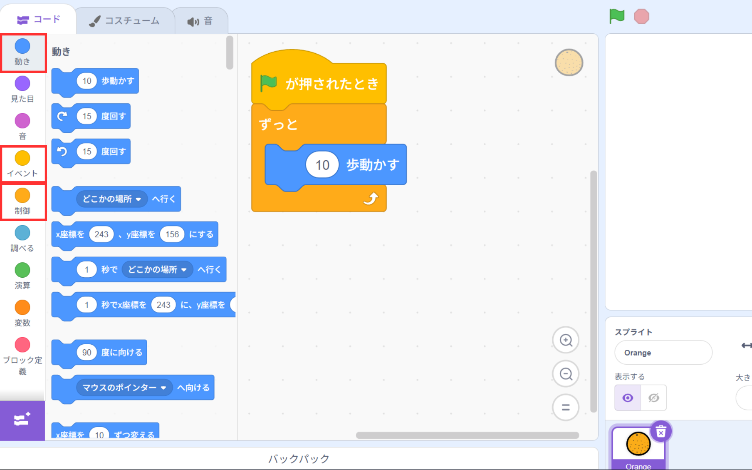This screenshot has width=752, height=470.
Task: Open the add extension button
Action: [22, 420]
